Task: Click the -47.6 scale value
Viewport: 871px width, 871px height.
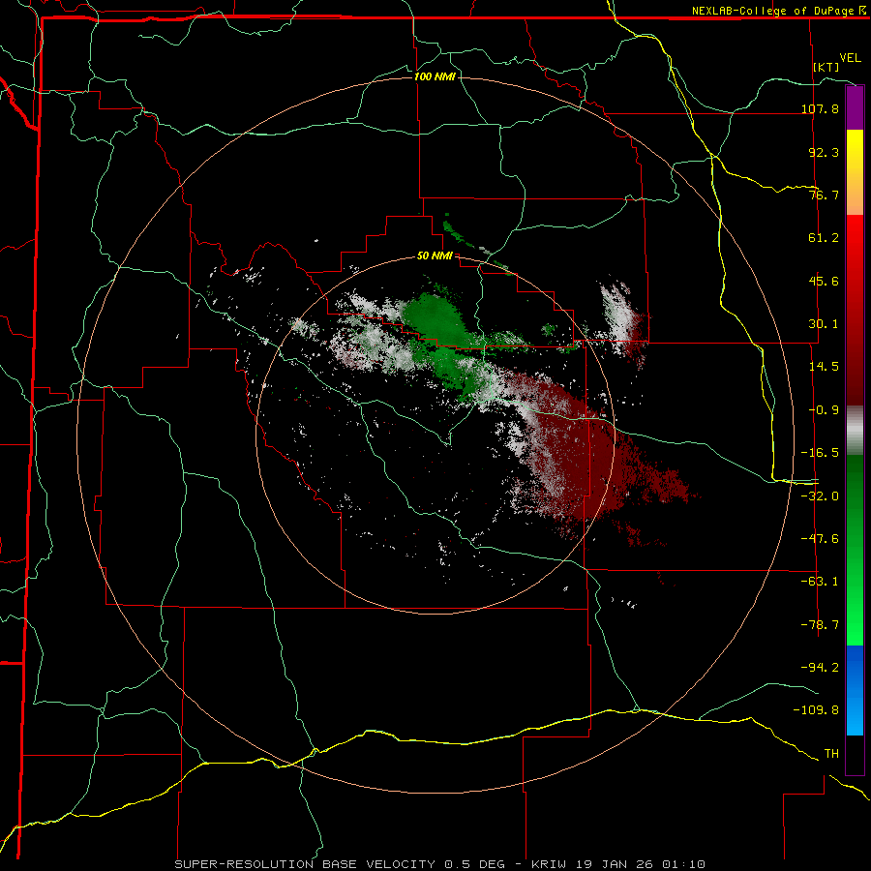Action: 820,539
